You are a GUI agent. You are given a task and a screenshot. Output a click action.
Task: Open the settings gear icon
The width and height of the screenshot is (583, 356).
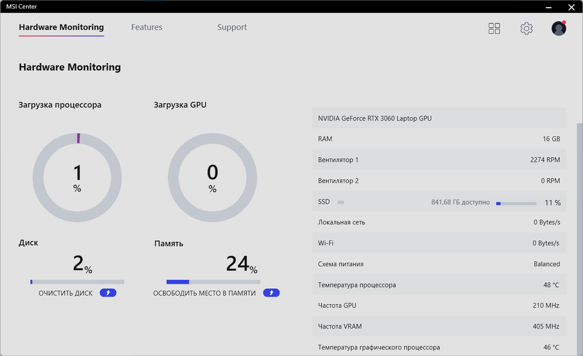(x=526, y=29)
